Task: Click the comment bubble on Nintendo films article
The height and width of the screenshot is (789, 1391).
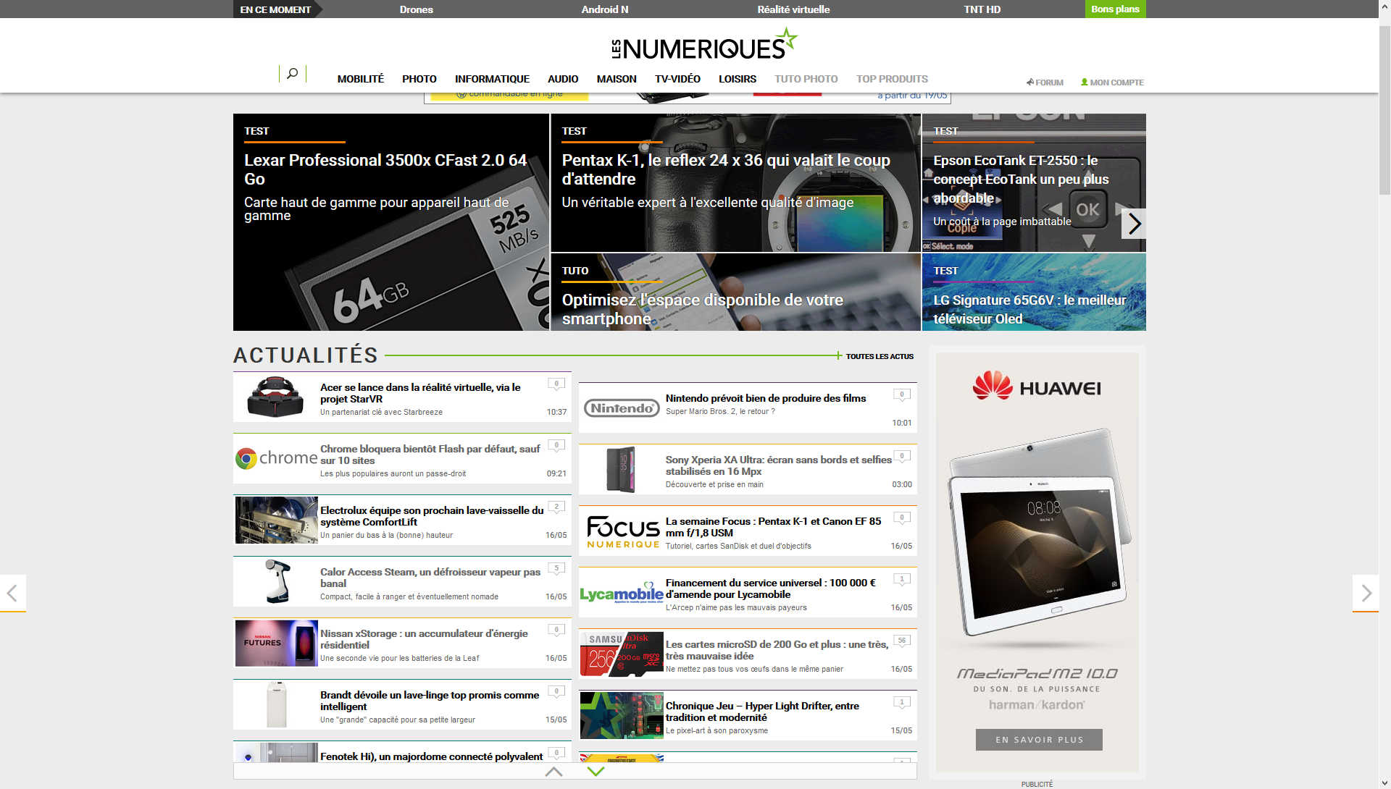Action: (902, 395)
